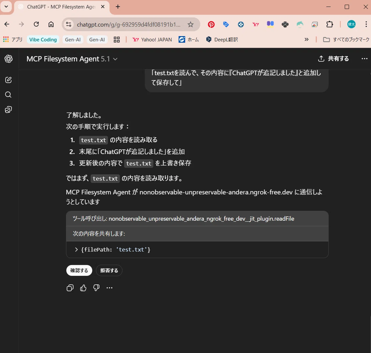This screenshot has height=353, width=371.
Task: Open the tab groups grid icon
Action: 117,39
